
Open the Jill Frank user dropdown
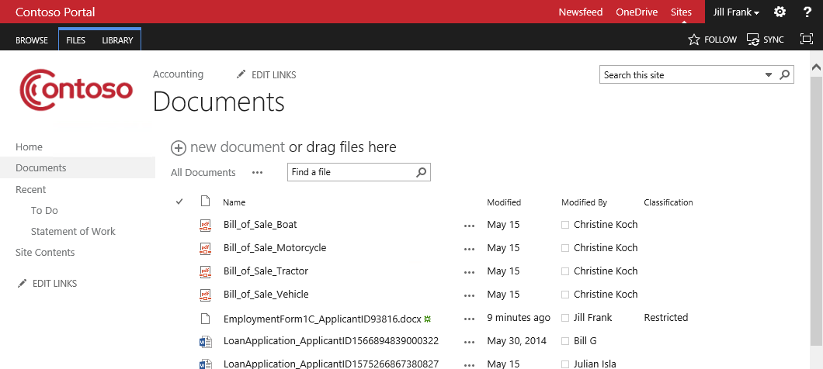tap(735, 12)
